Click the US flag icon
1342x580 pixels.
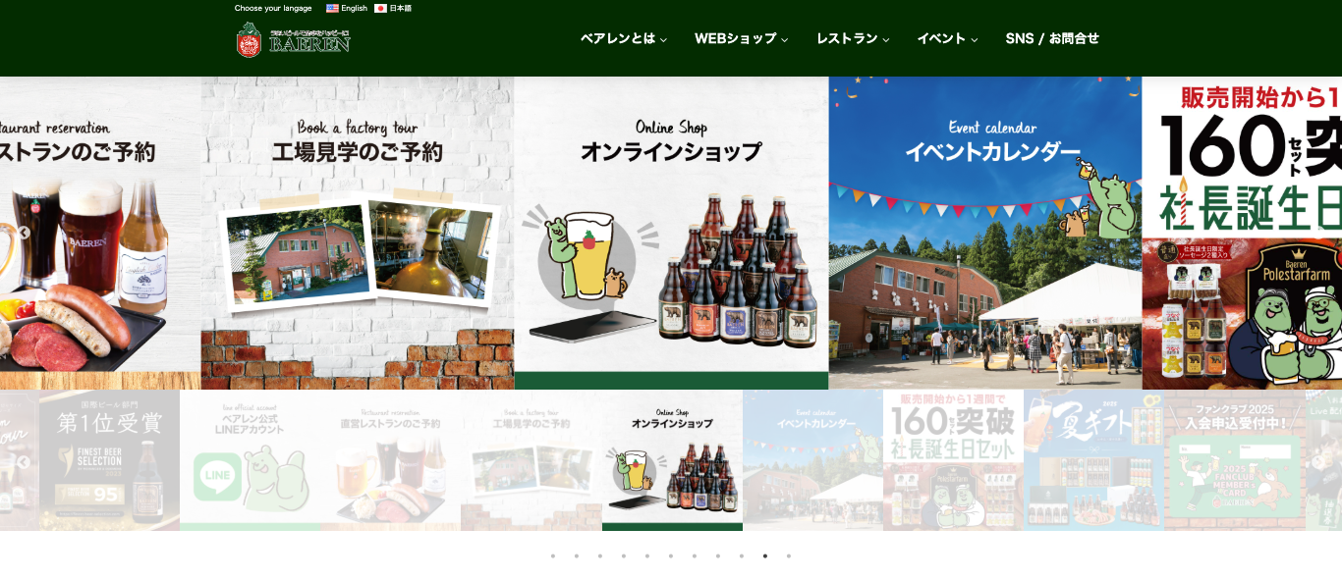pos(332,8)
